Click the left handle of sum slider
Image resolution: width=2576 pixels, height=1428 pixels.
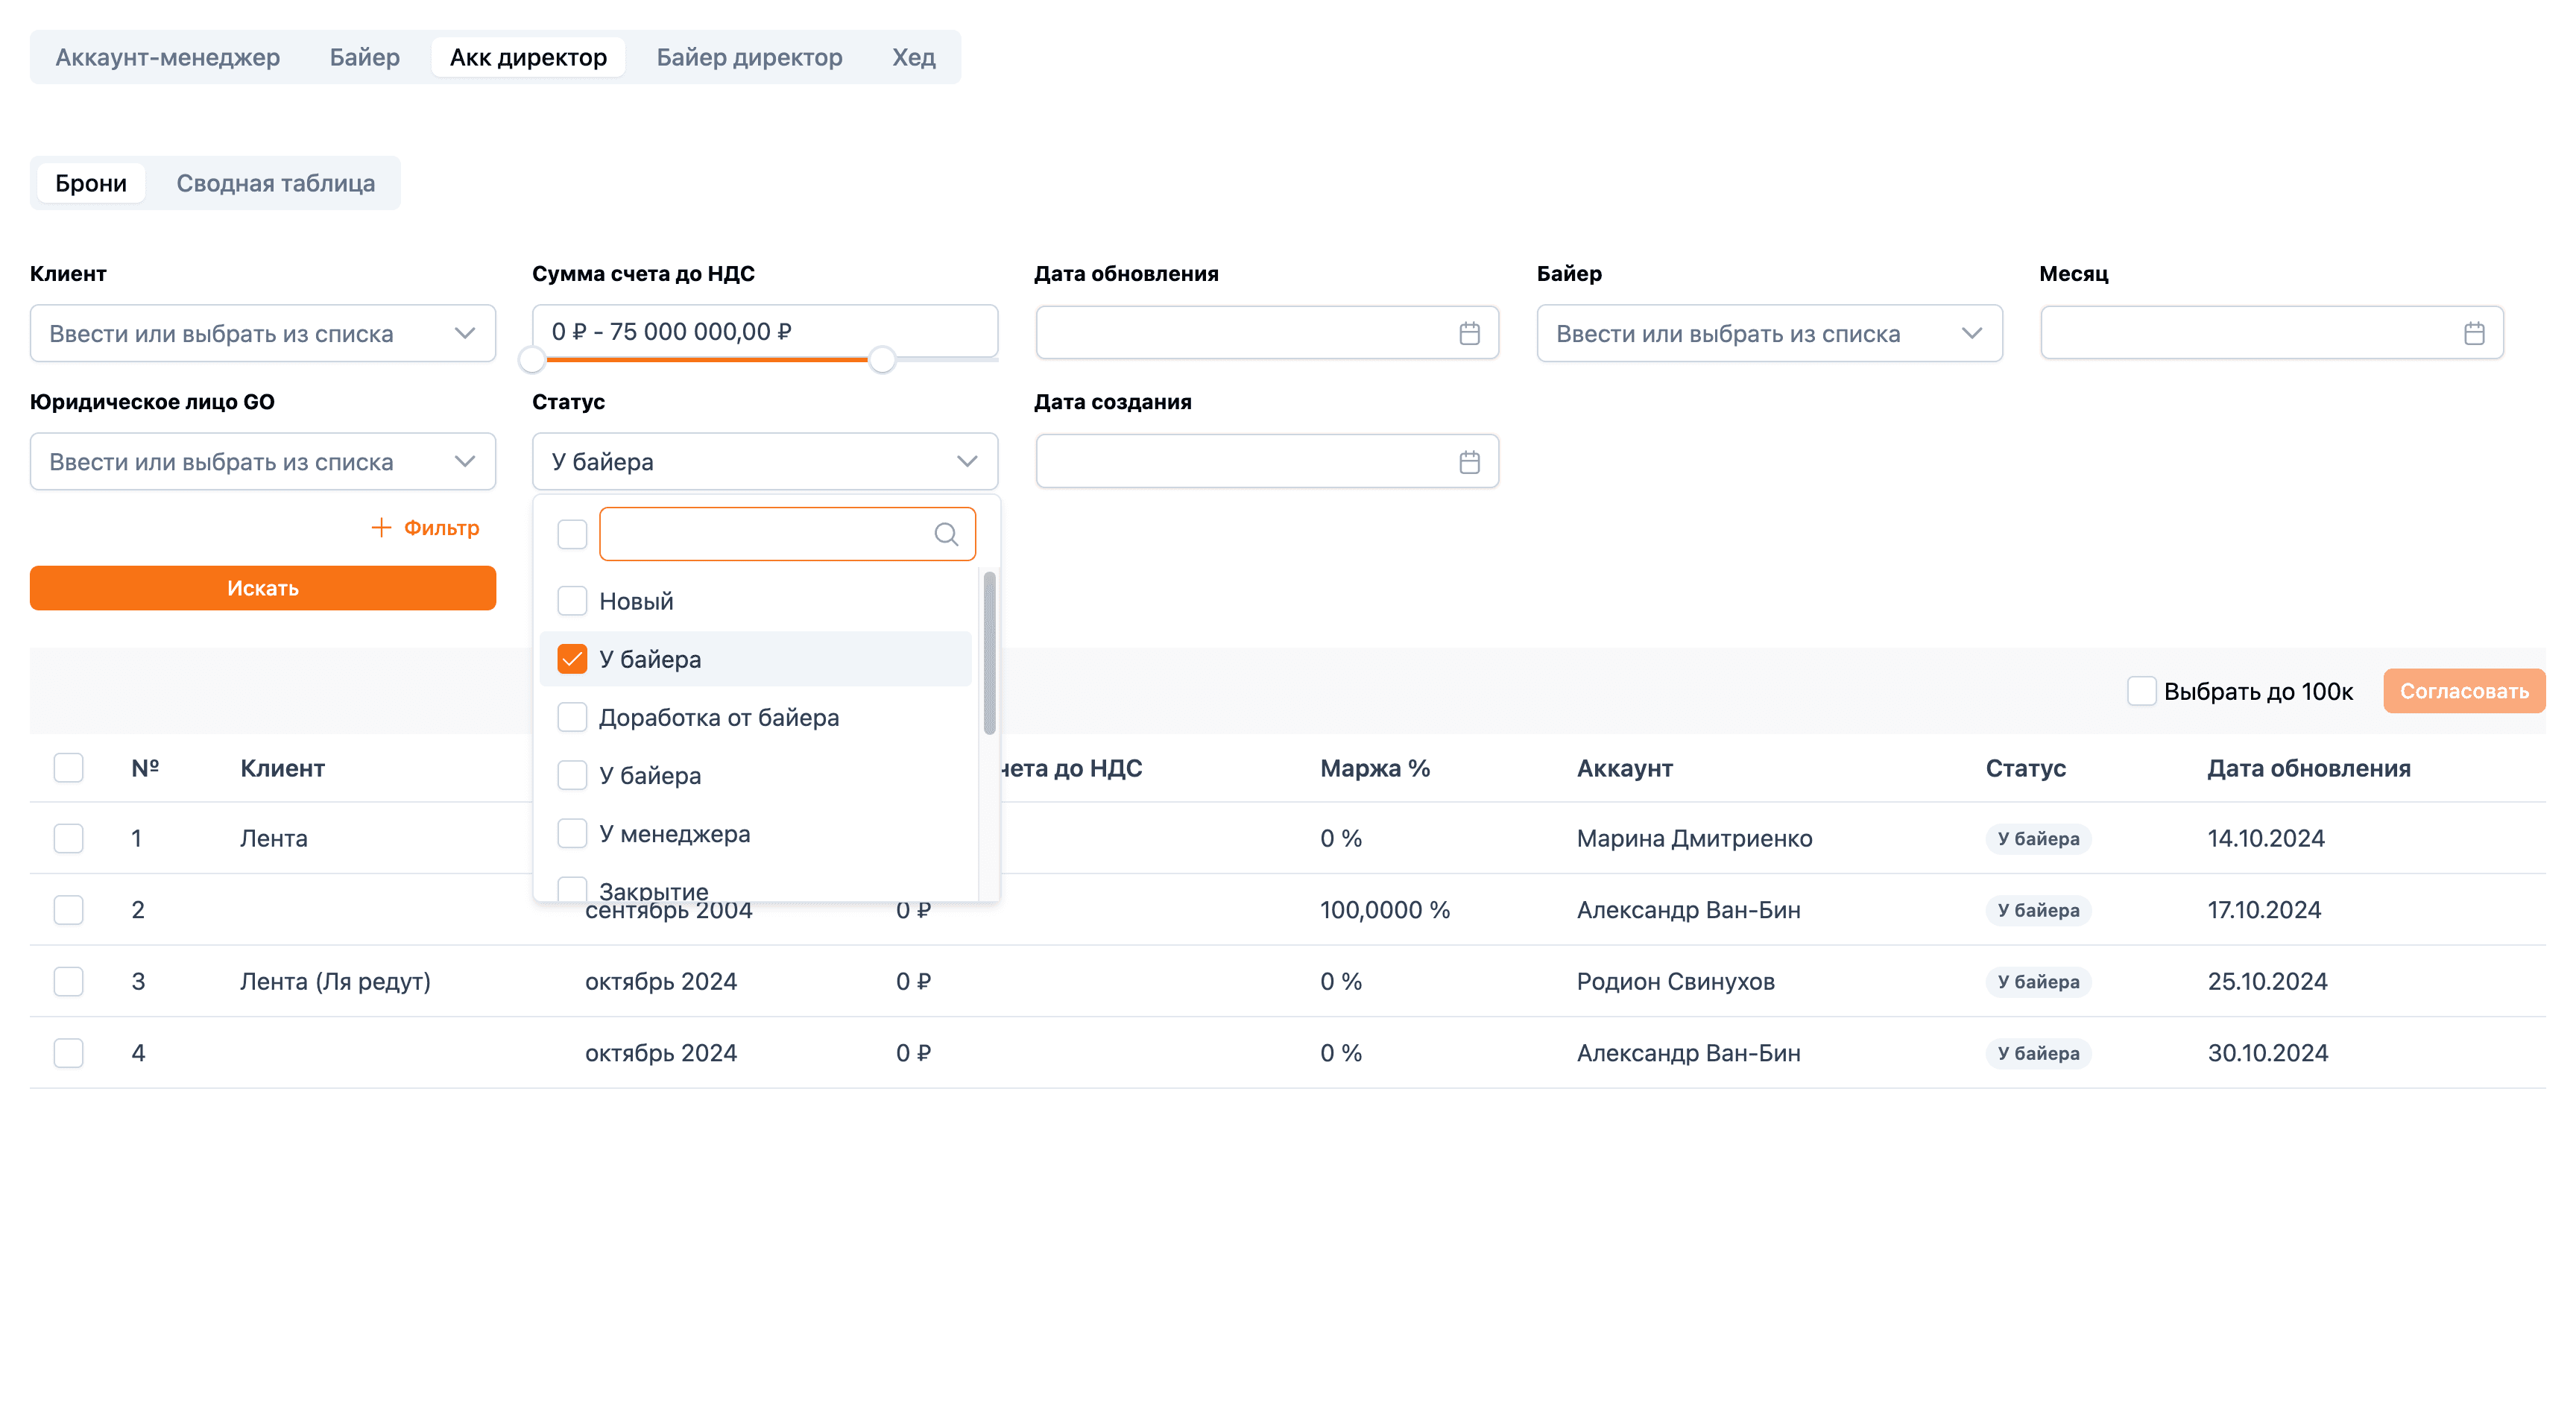[x=532, y=359]
